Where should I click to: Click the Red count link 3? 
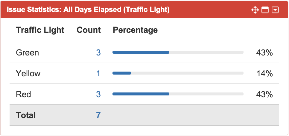(x=98, y=95)
